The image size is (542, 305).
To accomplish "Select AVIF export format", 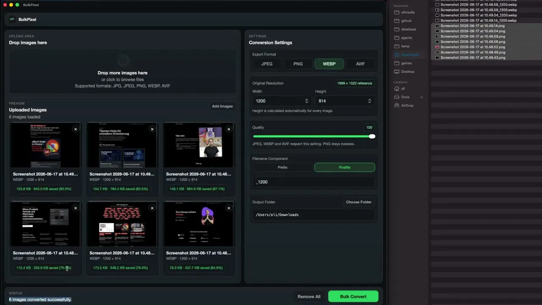I will click(x=360, y=64).
